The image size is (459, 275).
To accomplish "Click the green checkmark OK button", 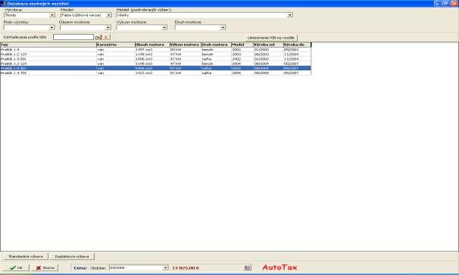I will tap(17, 267).
